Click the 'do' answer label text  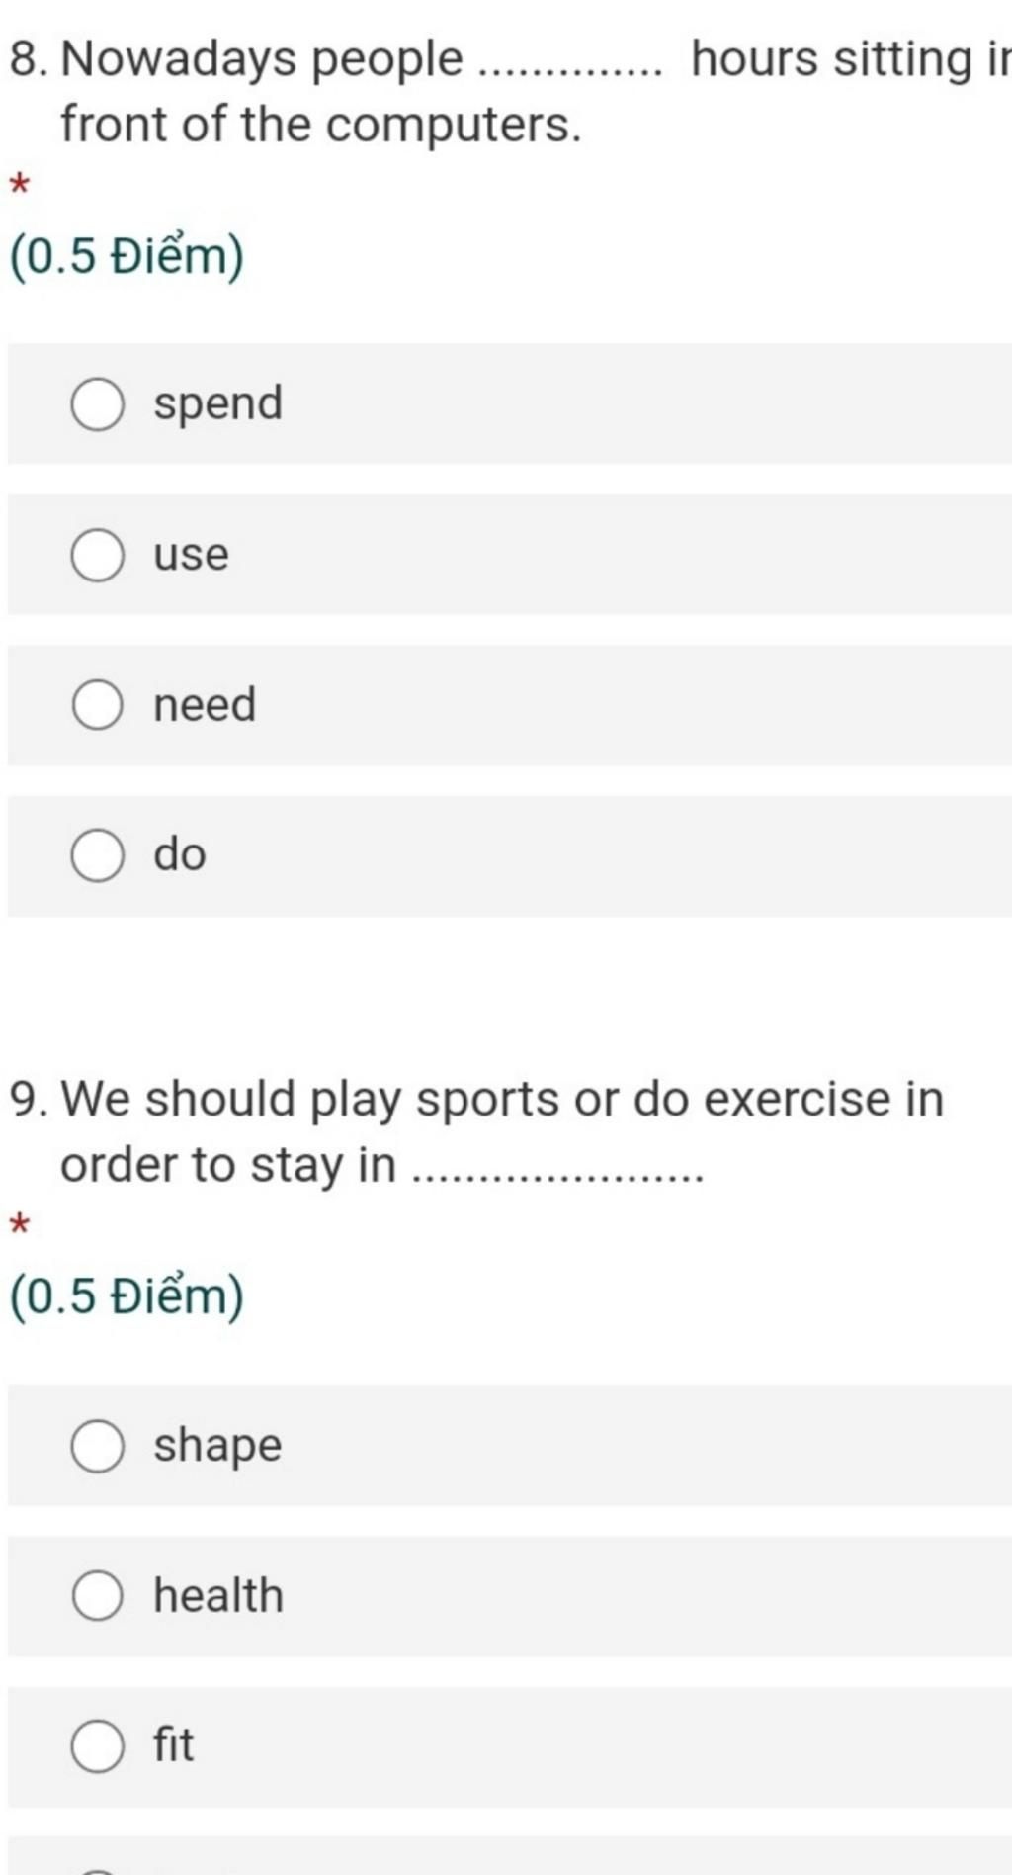[x=180, y=853]
